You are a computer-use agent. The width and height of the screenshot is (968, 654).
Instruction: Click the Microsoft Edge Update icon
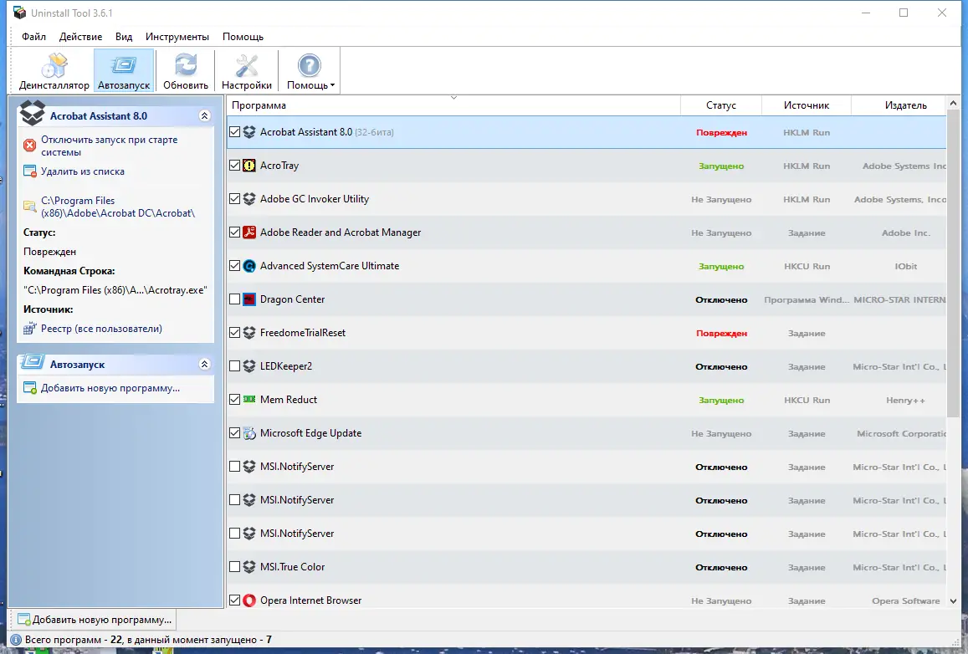point(249,433)
